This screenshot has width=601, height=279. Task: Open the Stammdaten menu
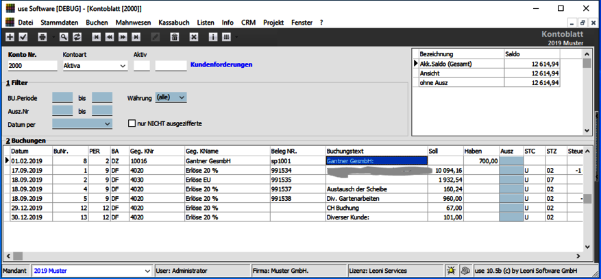coord(59,23)
